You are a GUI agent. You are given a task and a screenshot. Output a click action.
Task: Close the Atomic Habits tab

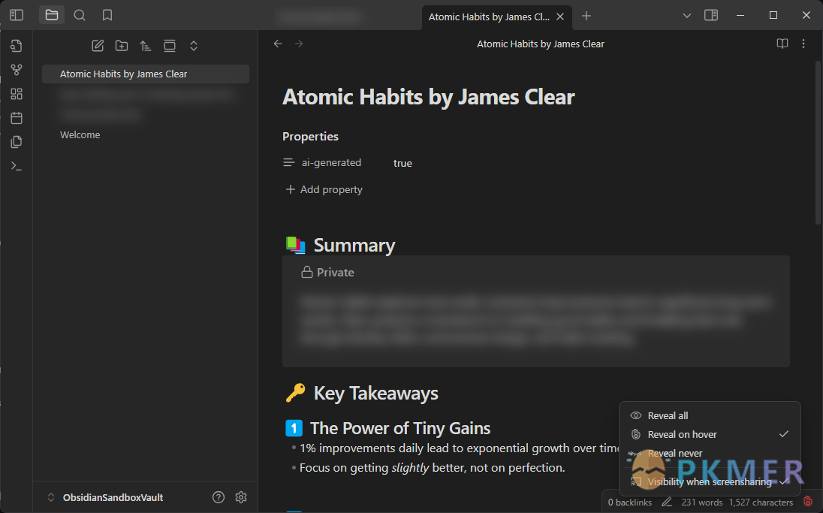(x=560, y=17)
